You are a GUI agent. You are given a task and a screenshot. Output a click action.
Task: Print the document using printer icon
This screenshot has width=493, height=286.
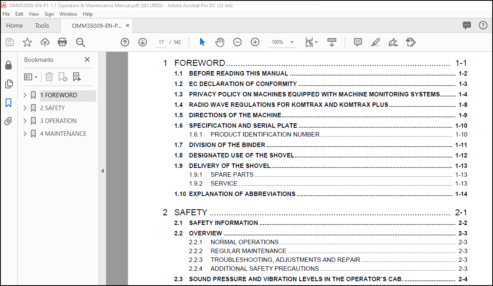click(x=62, y=42)
